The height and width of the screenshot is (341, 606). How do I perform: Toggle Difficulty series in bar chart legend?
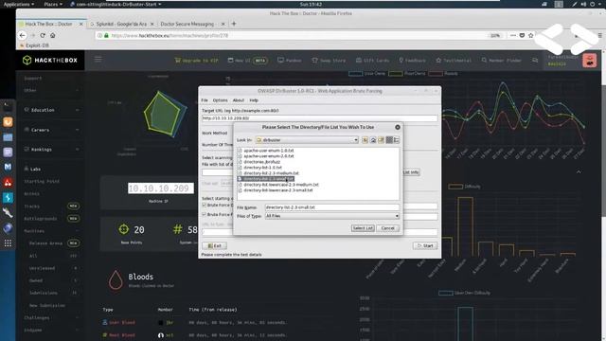click(464, 187)
